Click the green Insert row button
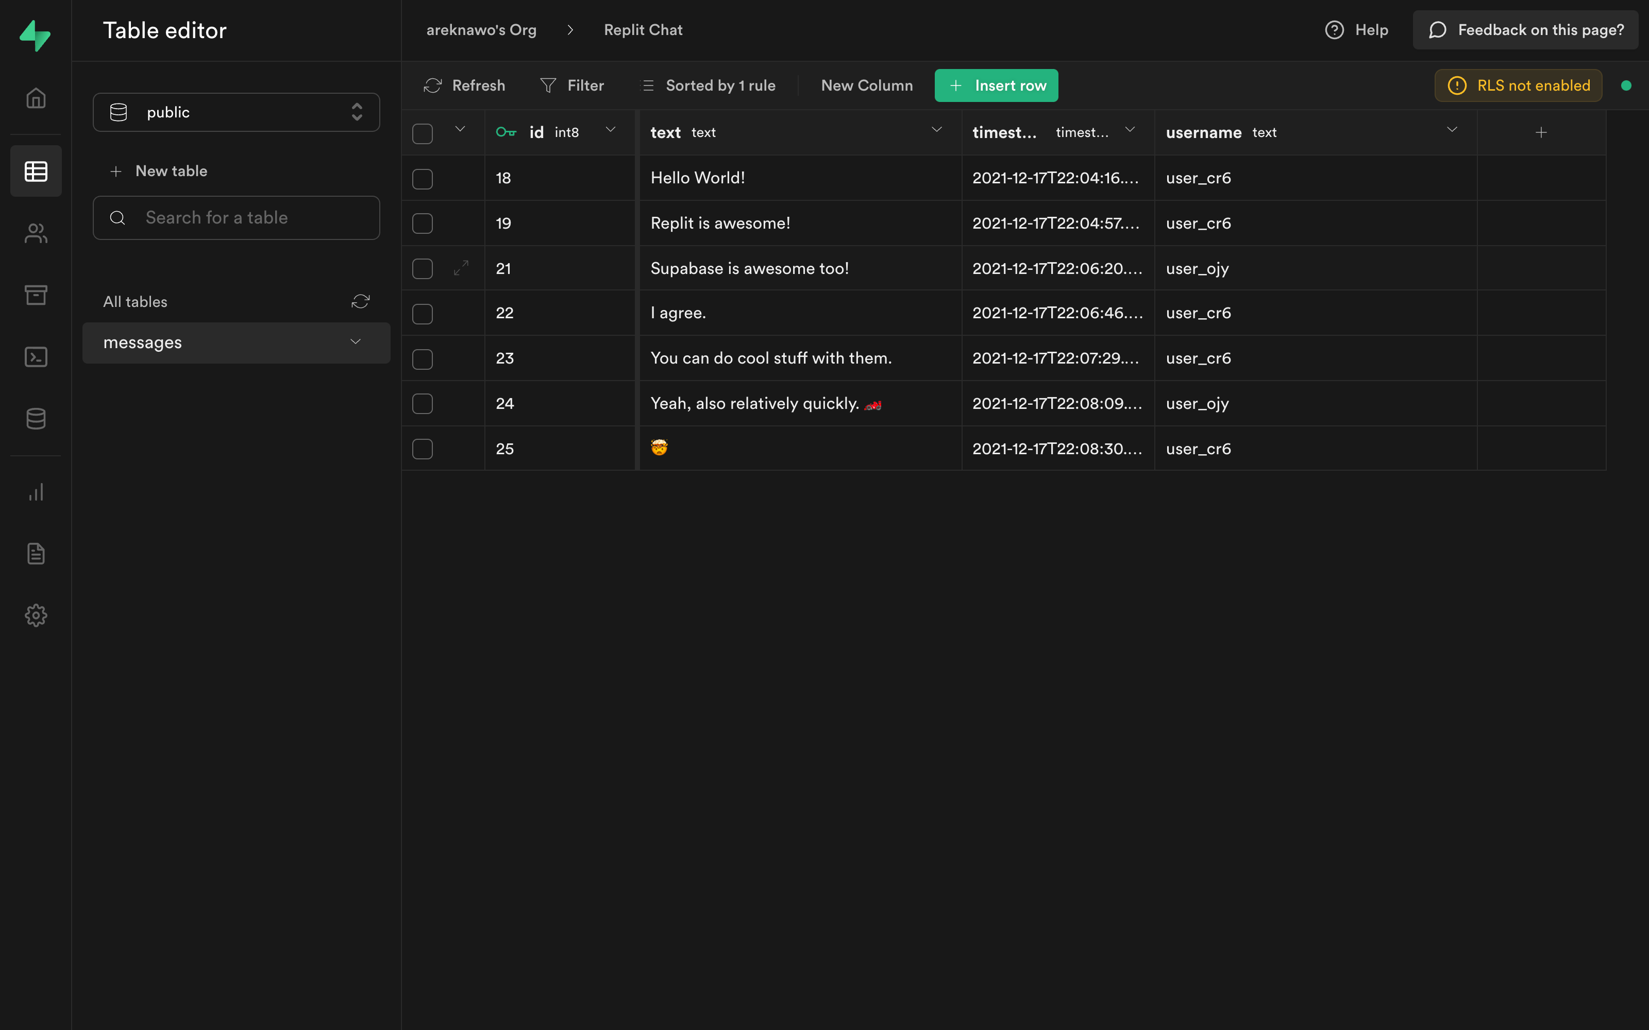 click(996, 86)
